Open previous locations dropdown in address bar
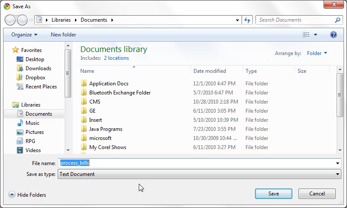Viewport: 347px width, 208px height. 237,20
